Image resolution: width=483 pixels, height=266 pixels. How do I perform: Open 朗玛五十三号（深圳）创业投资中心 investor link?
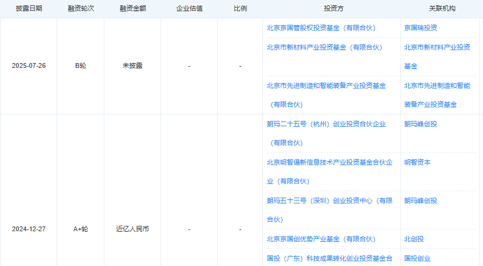point(330,210)
